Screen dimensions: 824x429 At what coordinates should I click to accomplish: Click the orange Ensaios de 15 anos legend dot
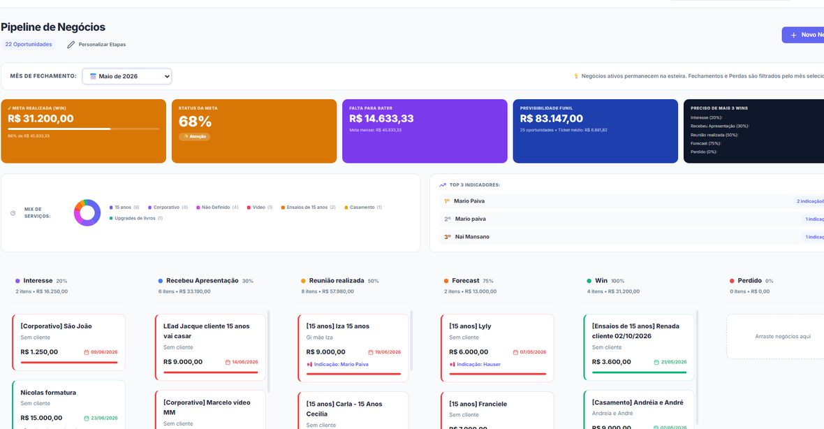pos(283,208)
